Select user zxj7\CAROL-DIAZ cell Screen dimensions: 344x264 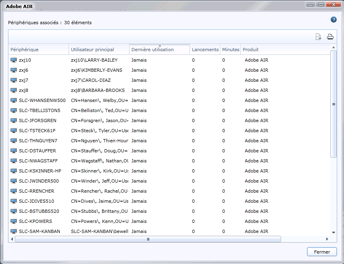(x=91, y=80)
